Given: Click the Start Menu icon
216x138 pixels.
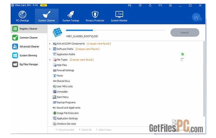Looking at the screenshot, I should tap(55, 97).
